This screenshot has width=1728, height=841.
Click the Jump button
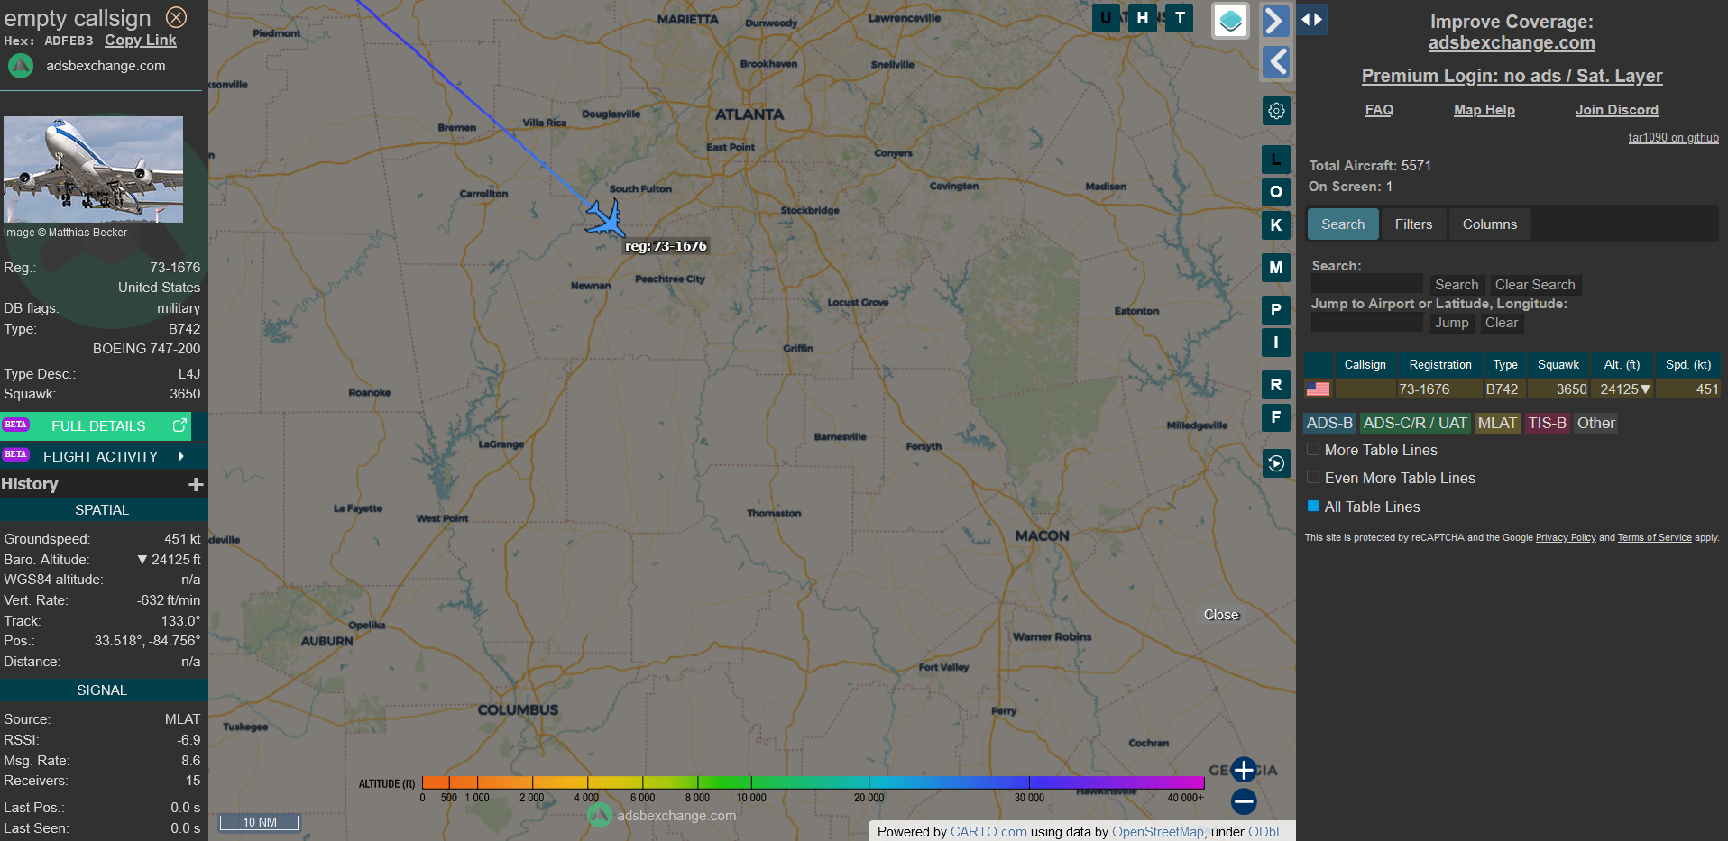pos(1451,323)
